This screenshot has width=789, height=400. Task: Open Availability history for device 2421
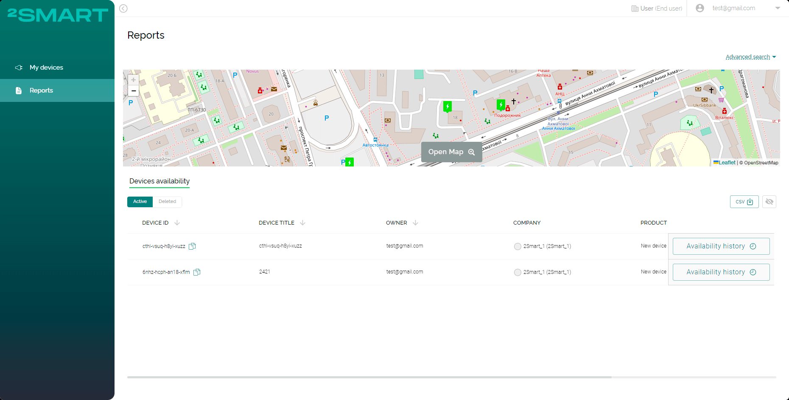(721, 272)
